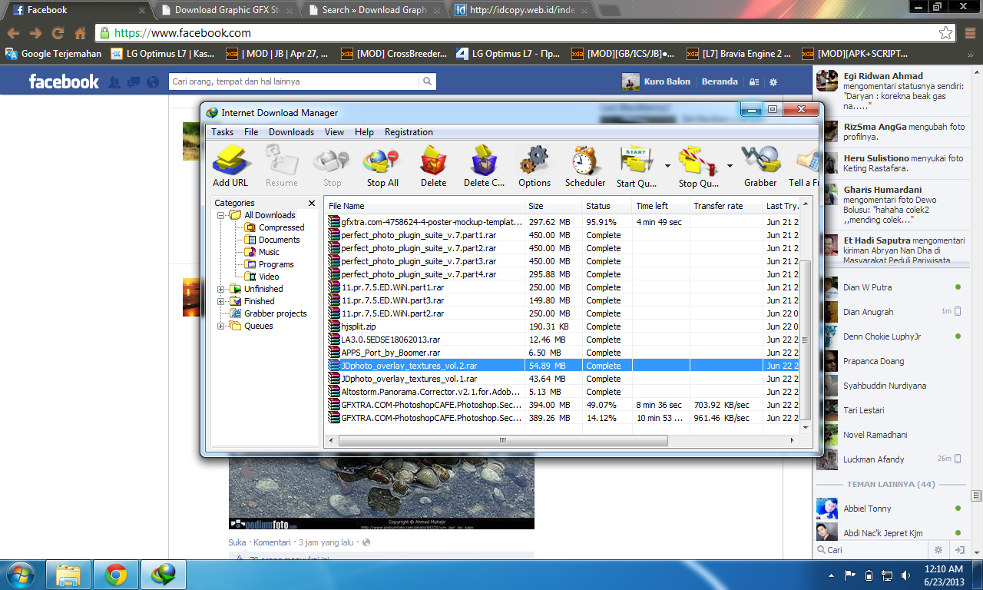983x590 pixels.
Task: Select gfxtra.com-4758624 poster mockup download
Action: 563,222
